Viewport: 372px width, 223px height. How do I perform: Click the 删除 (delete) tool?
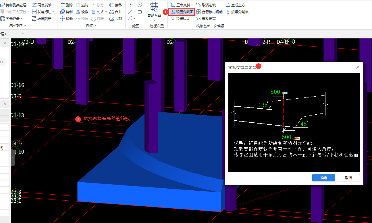click(x=67, y=5)
